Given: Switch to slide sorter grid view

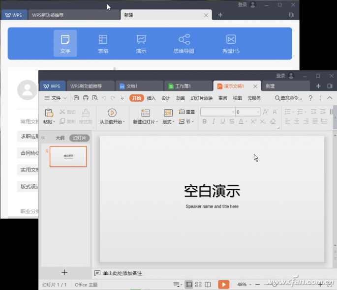Looking at the screenshot, I should pyautogui.click(x=198, y=285).
